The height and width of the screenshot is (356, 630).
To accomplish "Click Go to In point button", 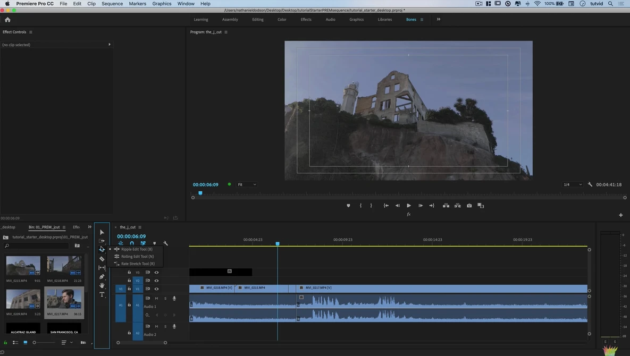I will pos(386,206).
